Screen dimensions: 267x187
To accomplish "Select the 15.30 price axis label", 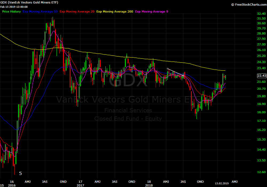I will (261, 139).
